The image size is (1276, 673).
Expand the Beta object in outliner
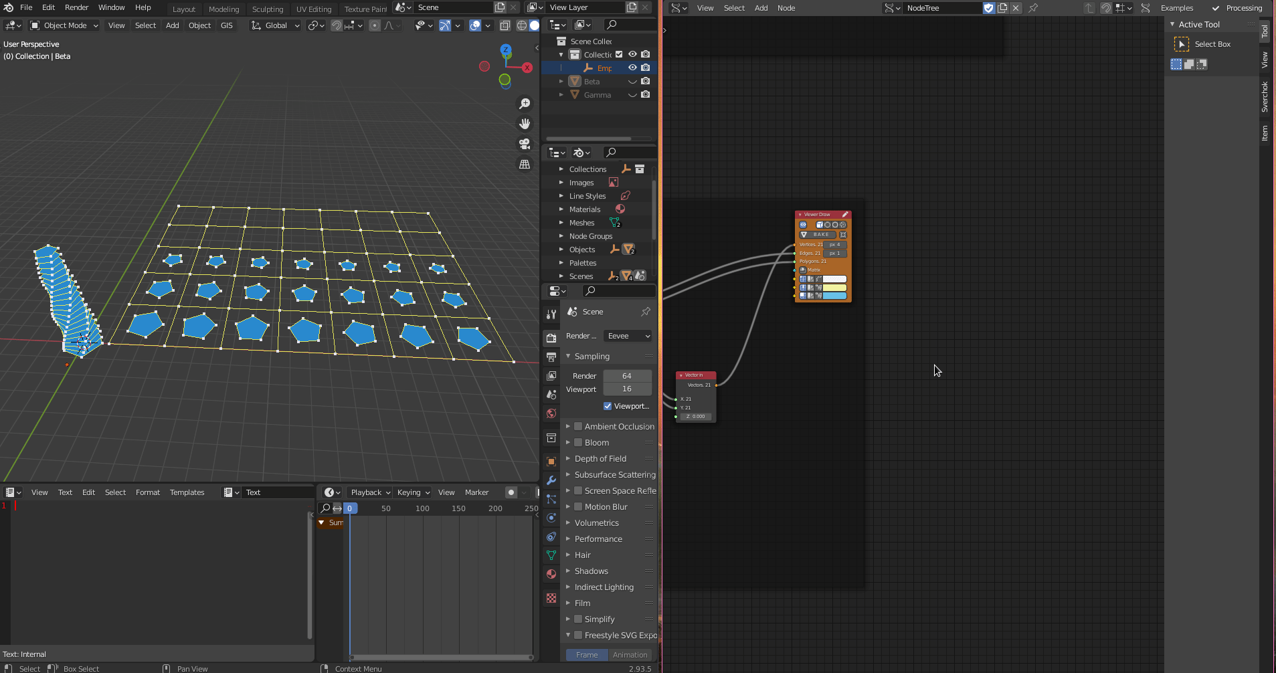click(x=561, y=81)
